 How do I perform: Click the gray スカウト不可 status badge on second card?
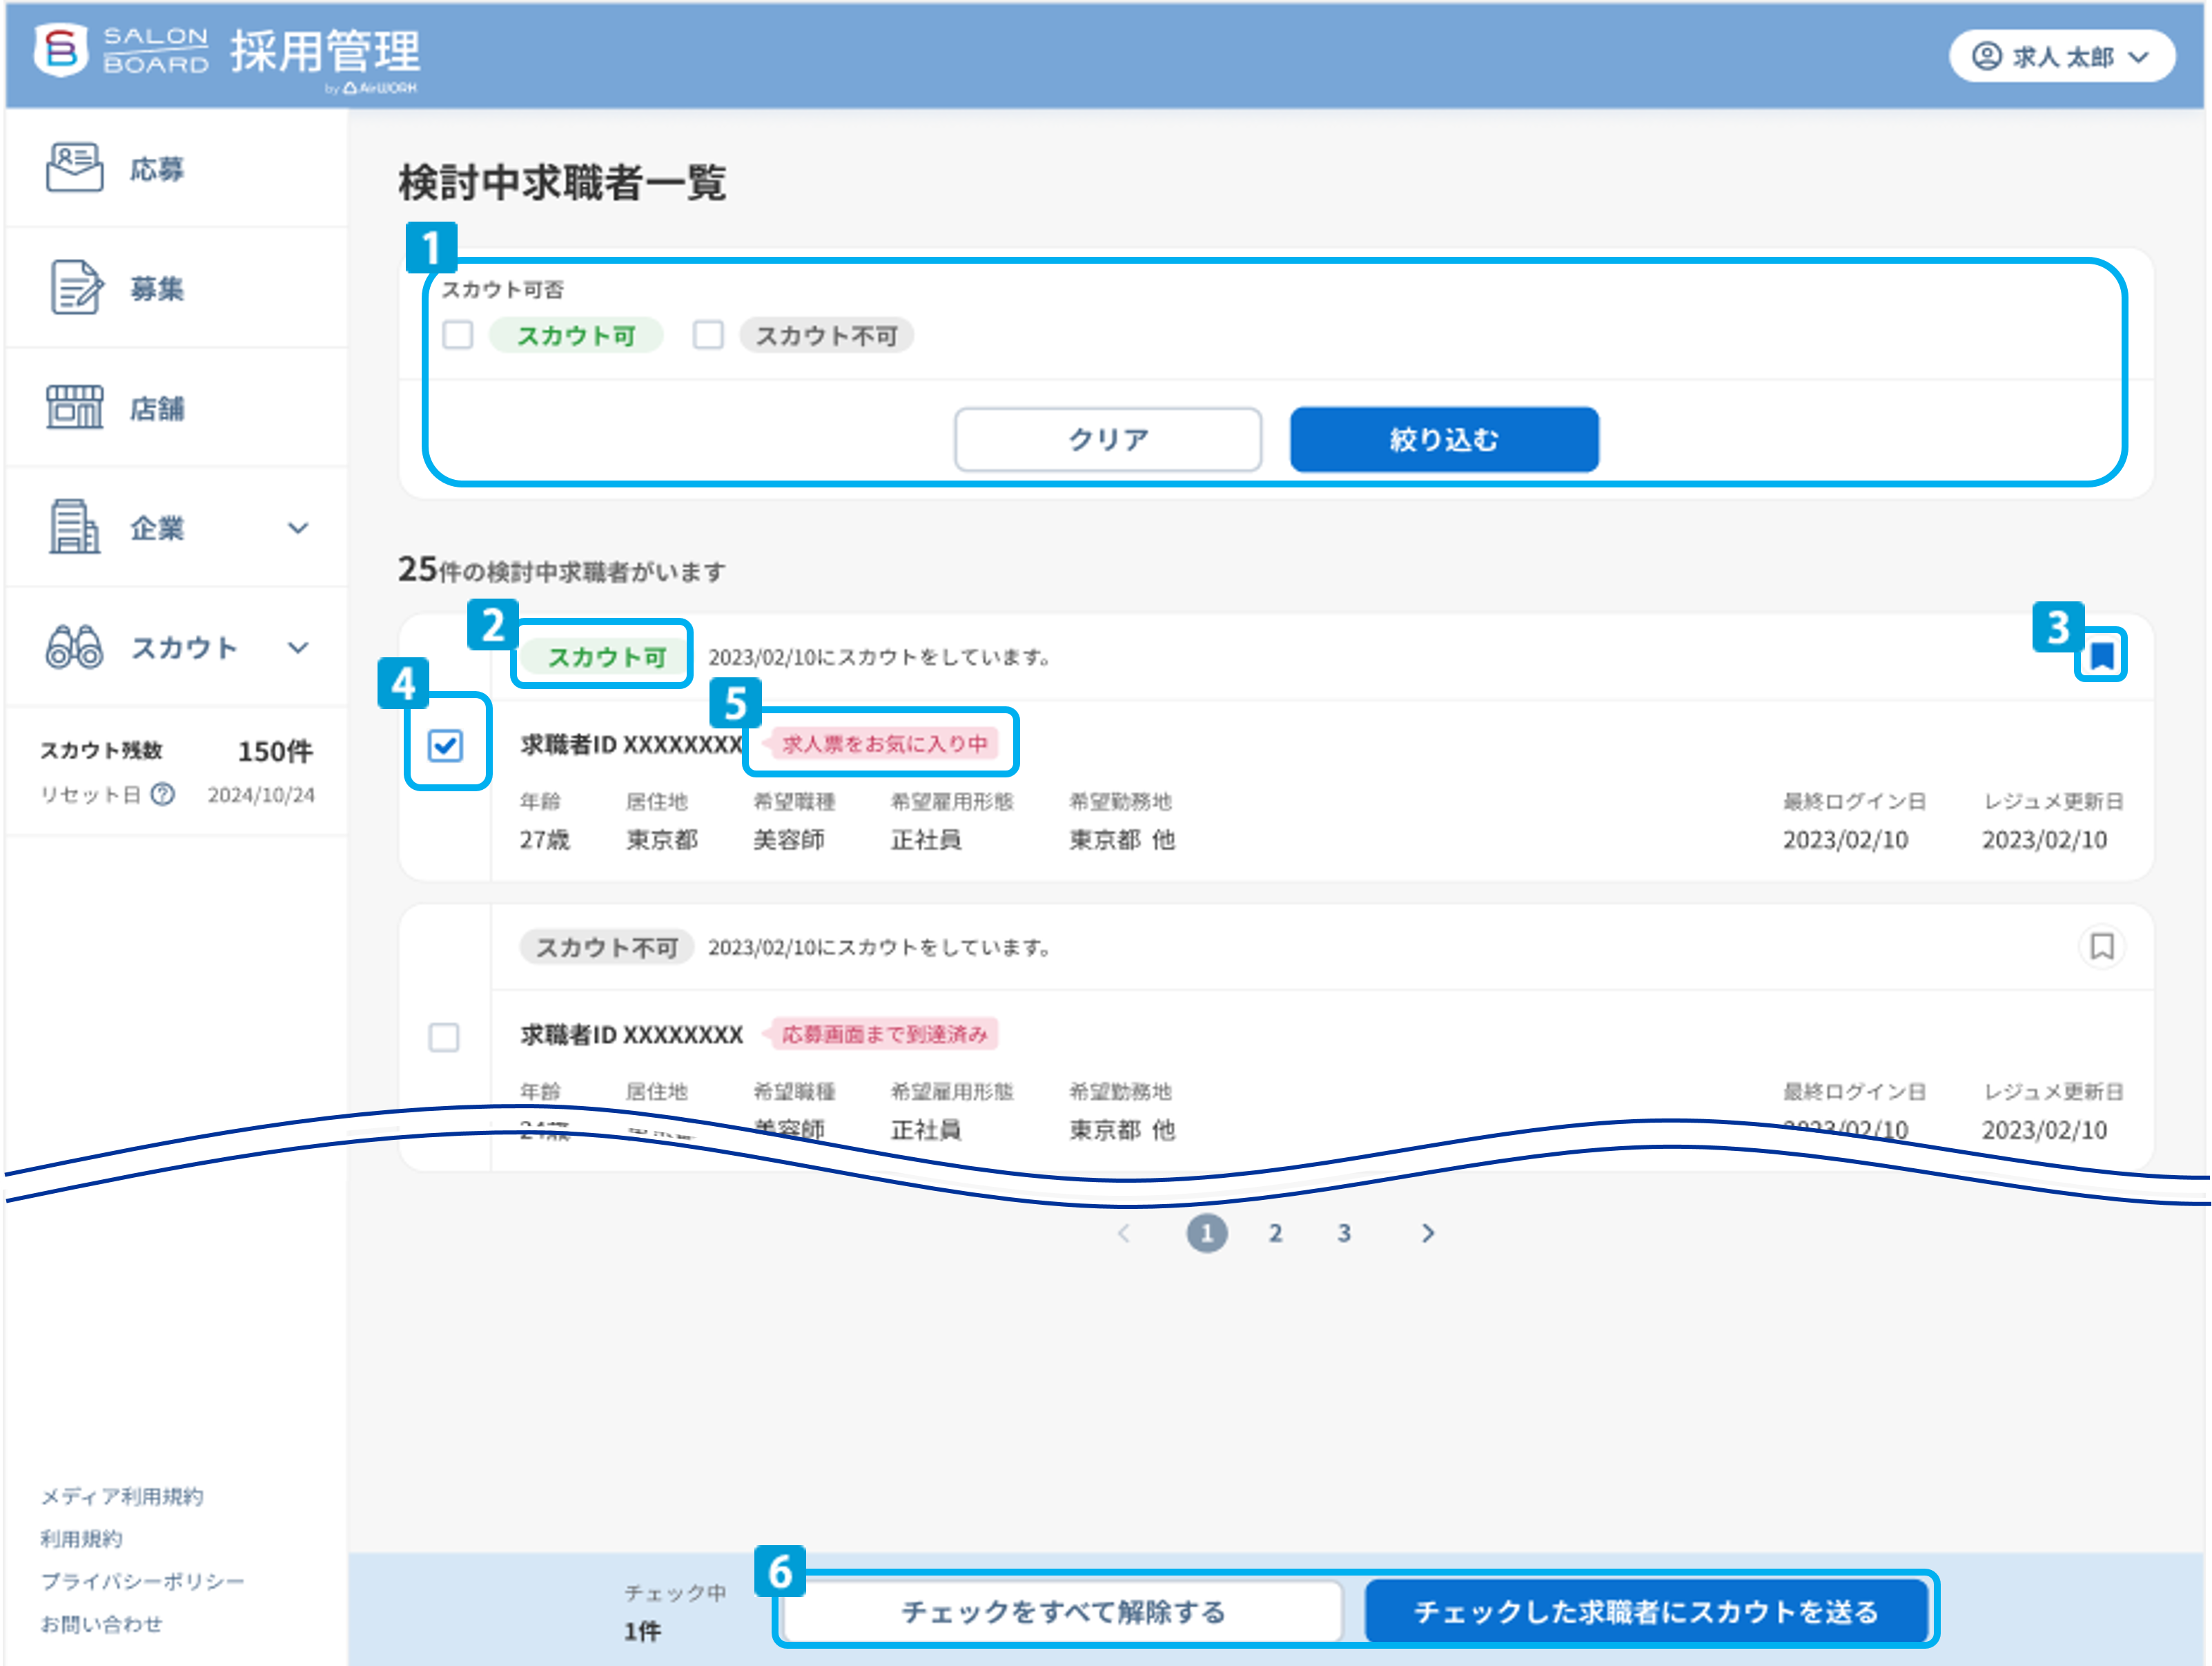point(606,947)
